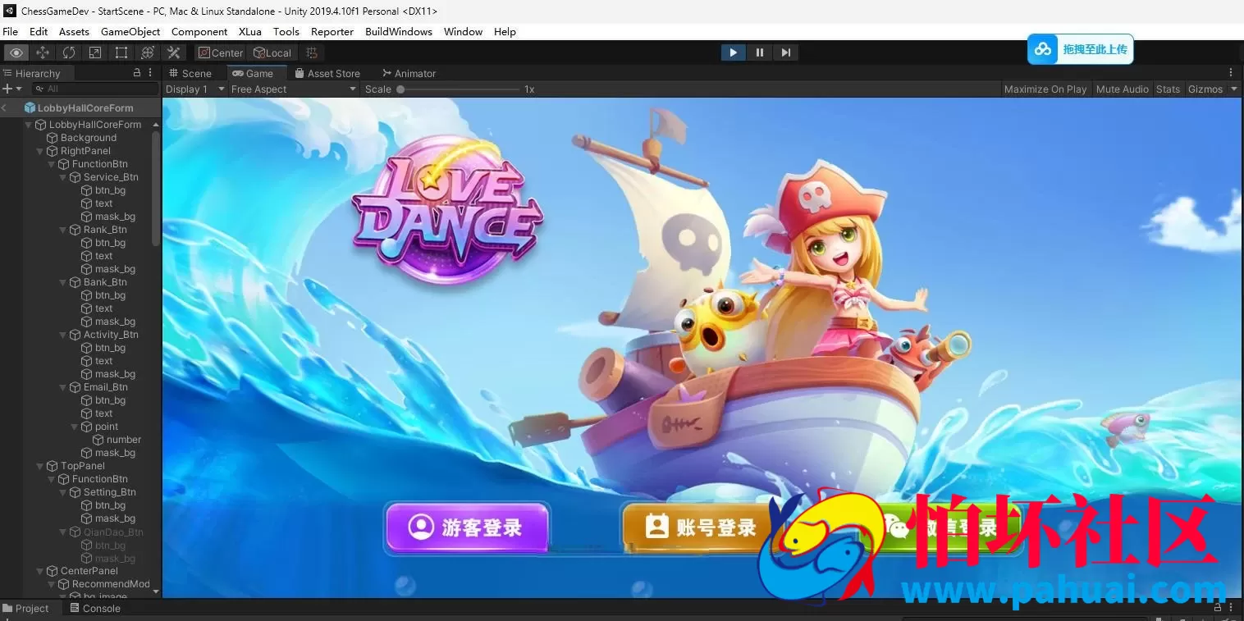The image size is (1244, 621).
Task: Toggle the Hierarchy panel lock
Action: [x=137, y=73]
